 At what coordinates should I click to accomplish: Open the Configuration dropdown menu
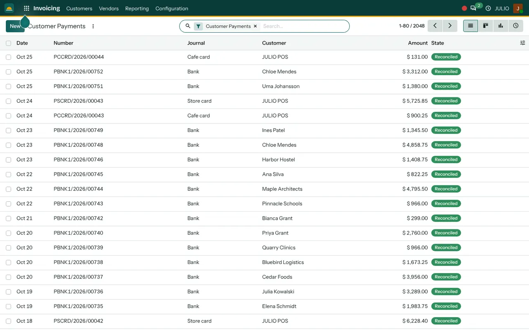click(172, 8)
